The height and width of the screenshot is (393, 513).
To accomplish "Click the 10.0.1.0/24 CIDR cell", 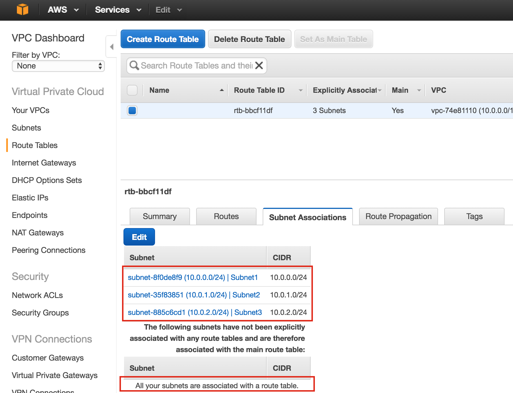I will click(289, 295).
